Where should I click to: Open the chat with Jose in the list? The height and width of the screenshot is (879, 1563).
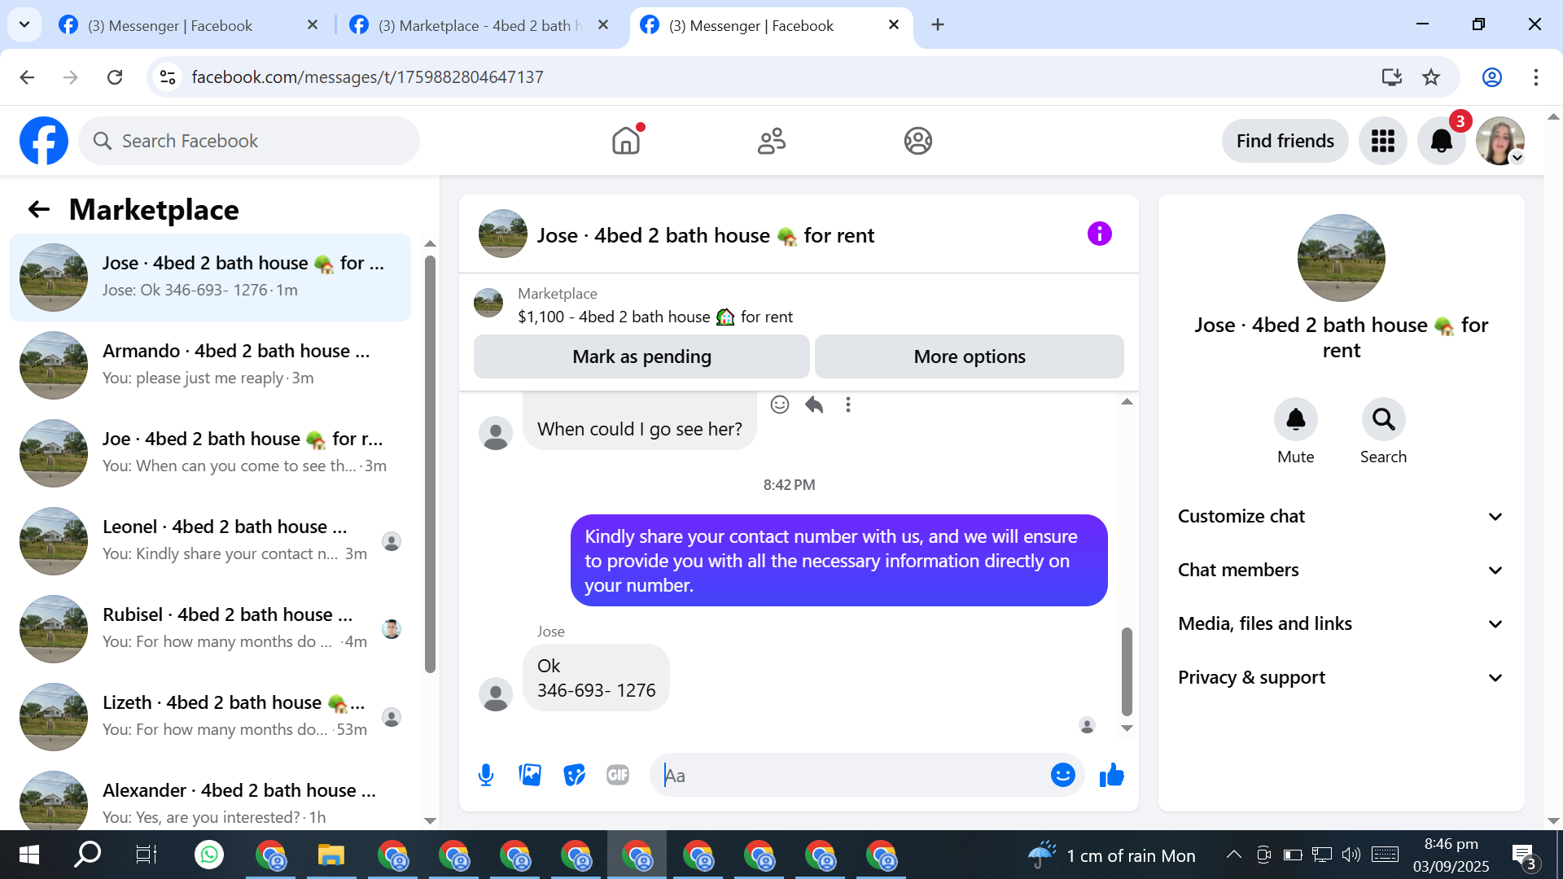[210, 278]
